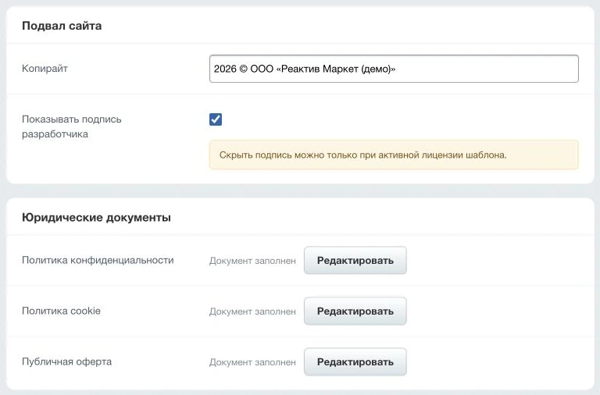Screen dimensions: 600x395
Task: Click the license warning notice text
Action: point(362,155)
